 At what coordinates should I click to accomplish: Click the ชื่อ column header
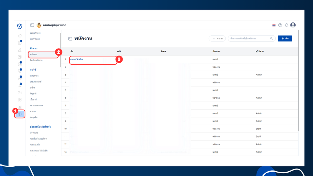pyautogui.click(x=72, y=51)
